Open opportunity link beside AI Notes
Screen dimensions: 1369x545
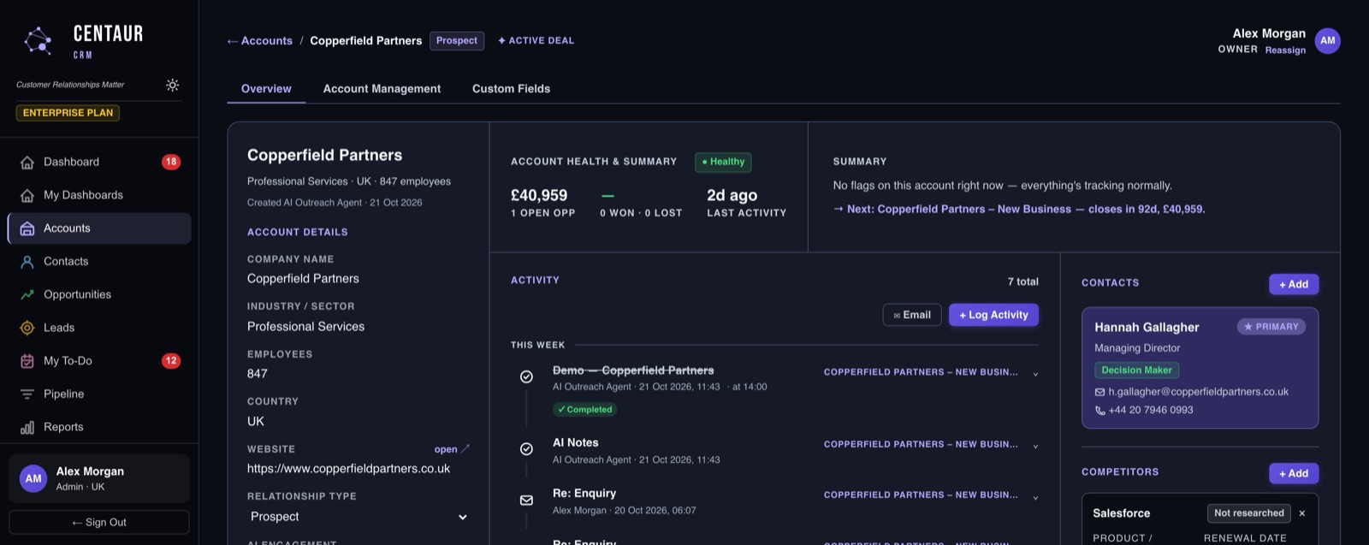click(921, 444)
